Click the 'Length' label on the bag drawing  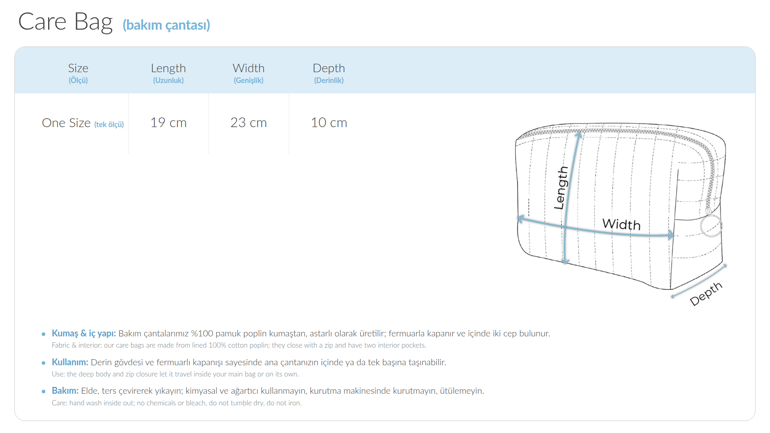pos(561,188)
